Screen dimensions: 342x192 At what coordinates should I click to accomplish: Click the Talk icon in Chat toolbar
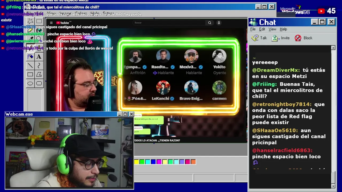[x=255, y=38]
